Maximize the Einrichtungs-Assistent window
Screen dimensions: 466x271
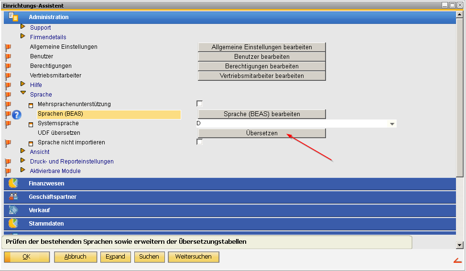tap(452, 5)
